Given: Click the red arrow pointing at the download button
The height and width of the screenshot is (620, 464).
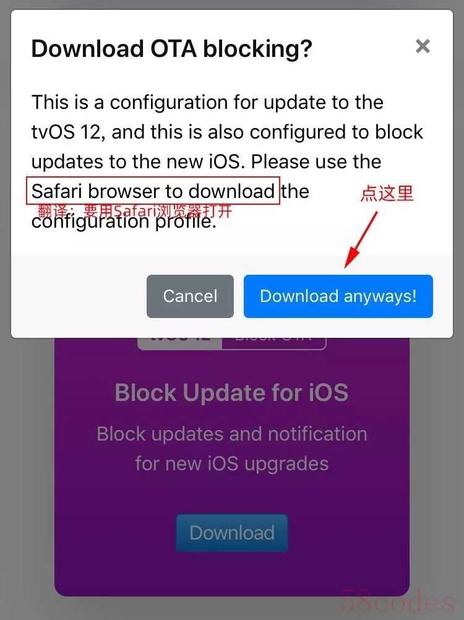Looking at the screenshot, I should [361, 239].
